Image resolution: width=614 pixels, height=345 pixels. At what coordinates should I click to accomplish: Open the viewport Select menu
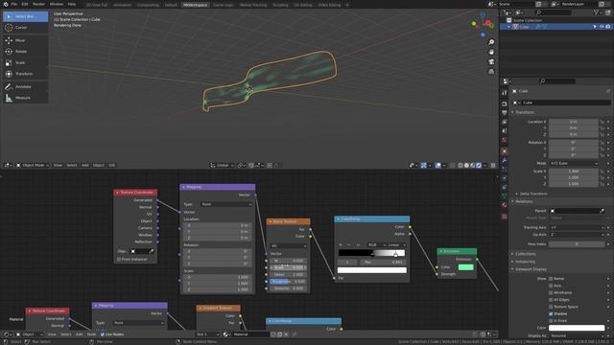72,166
